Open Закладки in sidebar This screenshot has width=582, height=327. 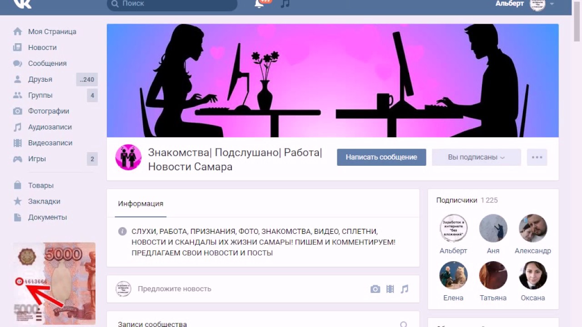point(44,201)
